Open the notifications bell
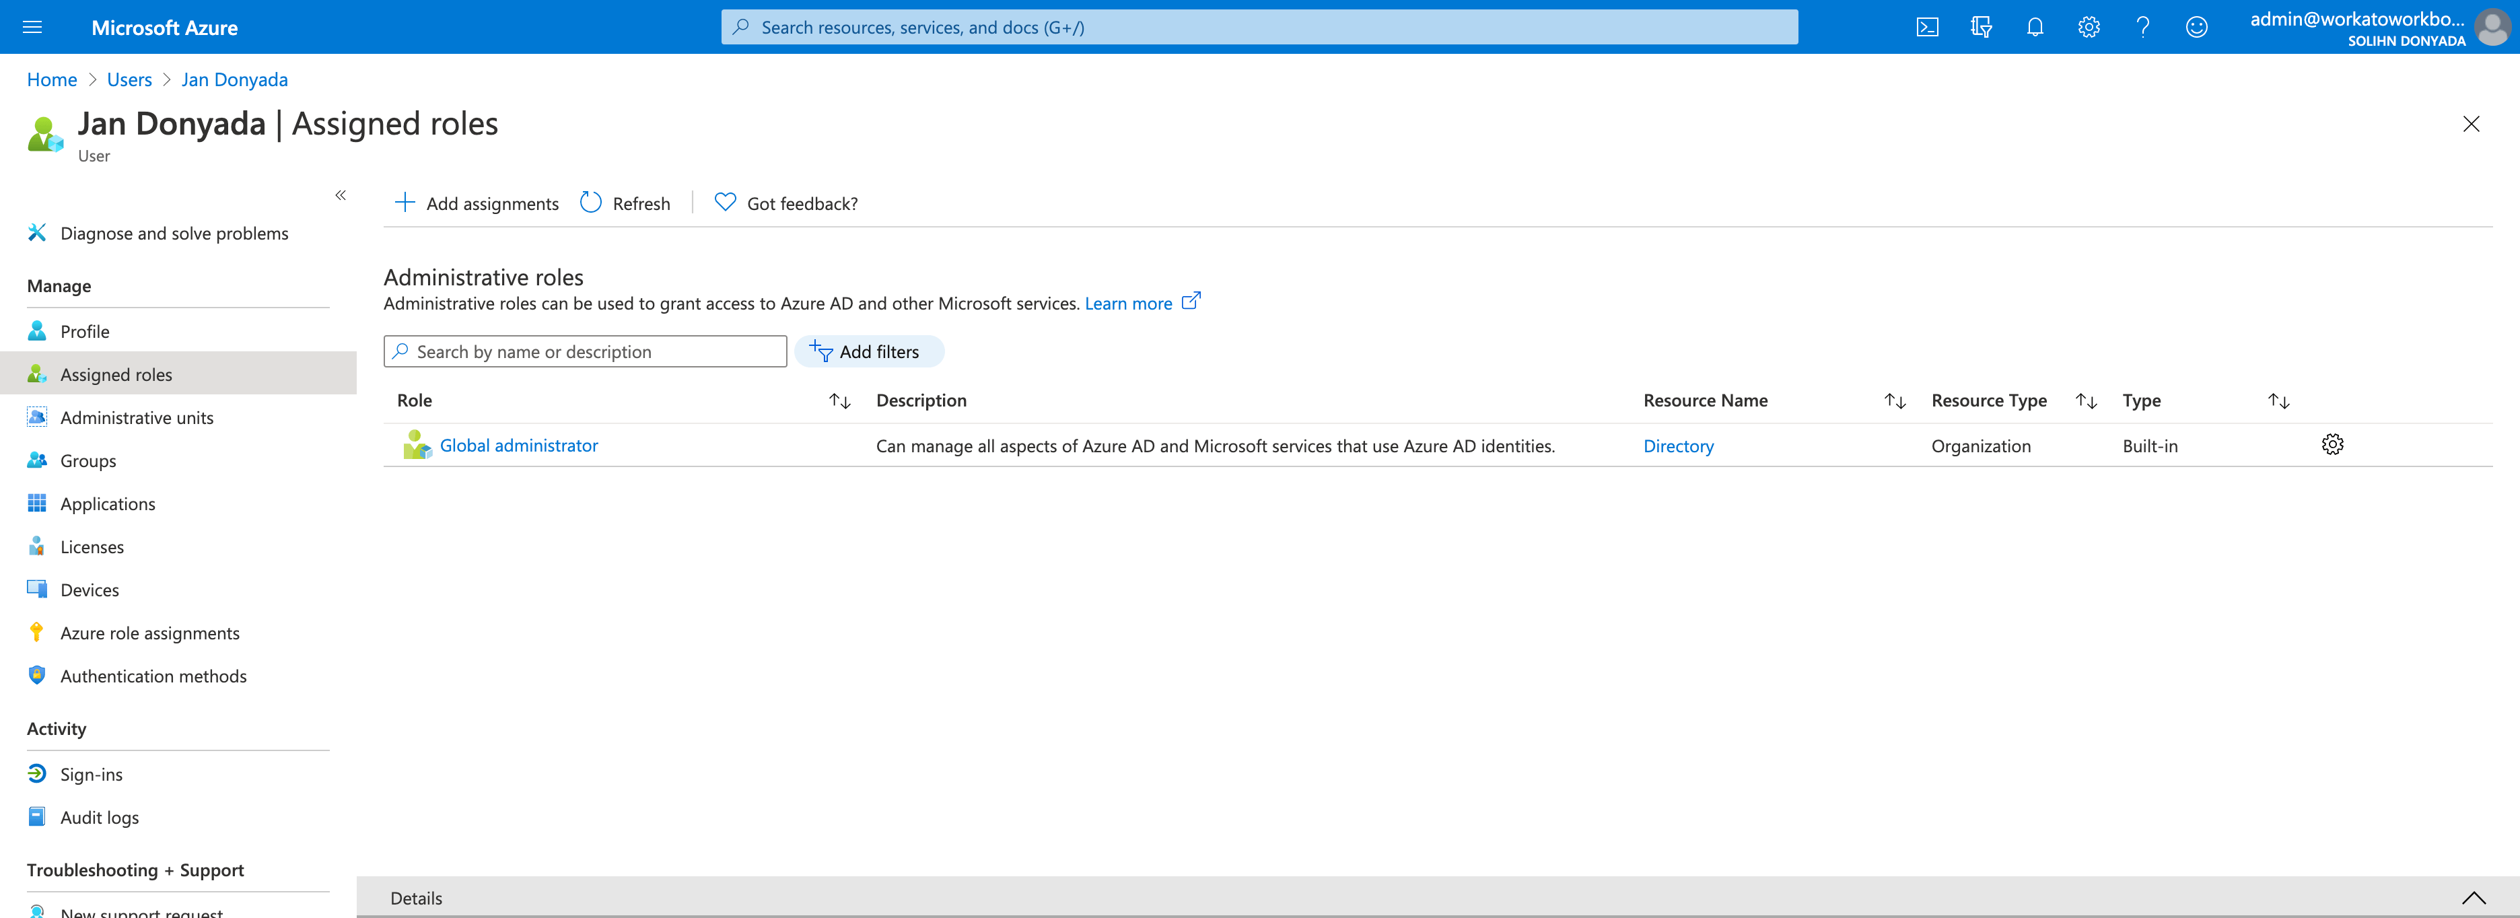This screenshot has height=918, width=2520. coord(2035,28)
